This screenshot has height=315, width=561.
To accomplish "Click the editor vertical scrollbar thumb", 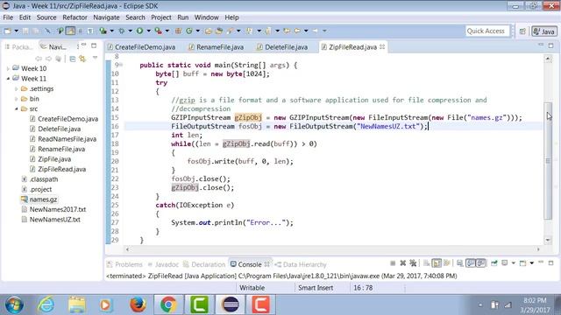I will (x=548, y=161).
